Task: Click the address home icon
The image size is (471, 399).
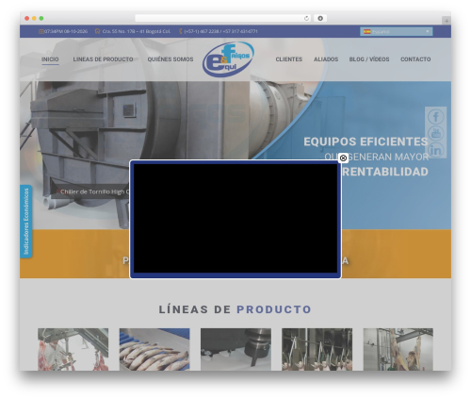Action: tap(98, 31)
